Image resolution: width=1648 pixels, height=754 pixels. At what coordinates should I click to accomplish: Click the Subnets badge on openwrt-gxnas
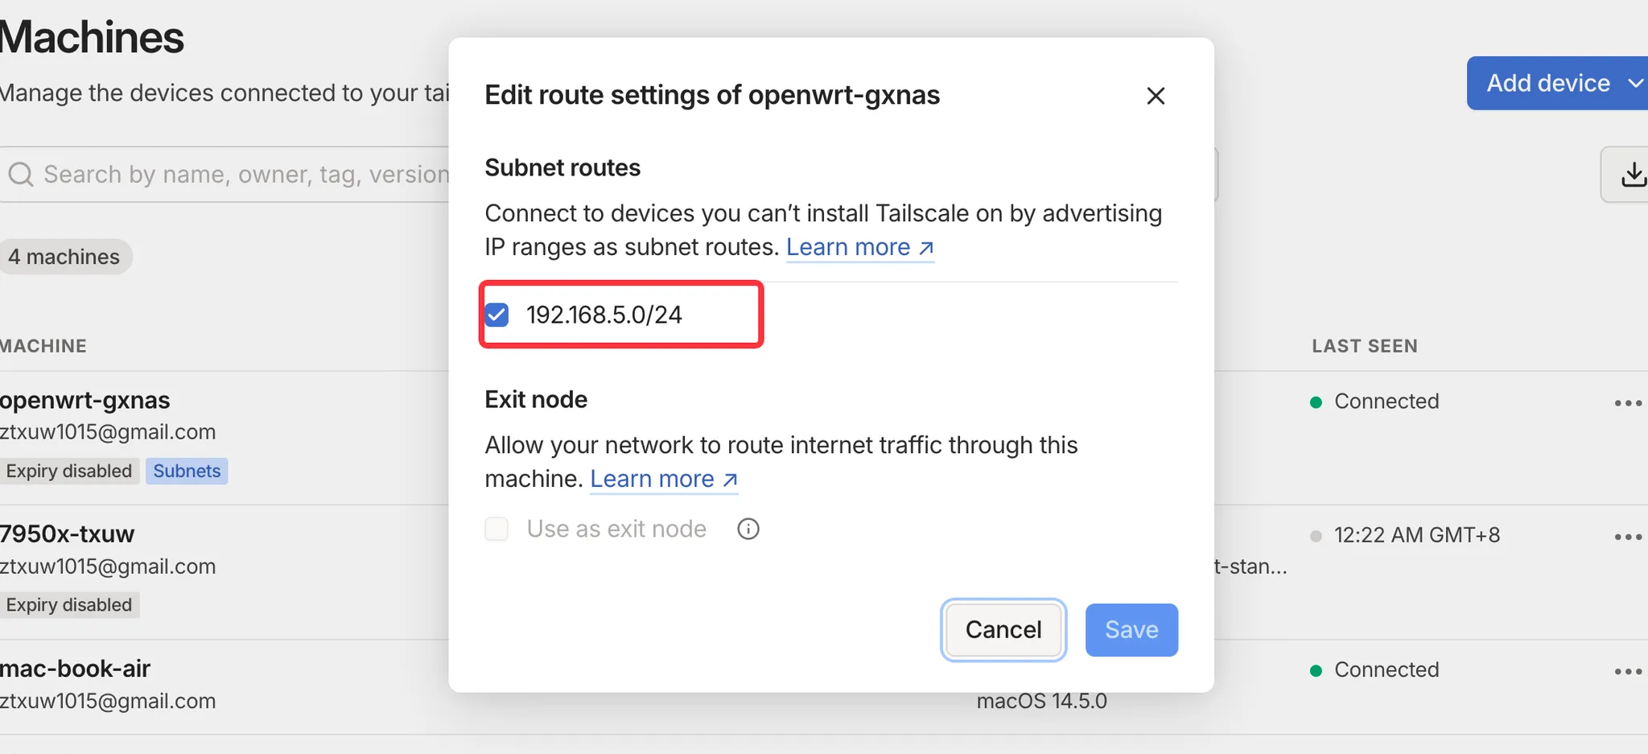187,471
